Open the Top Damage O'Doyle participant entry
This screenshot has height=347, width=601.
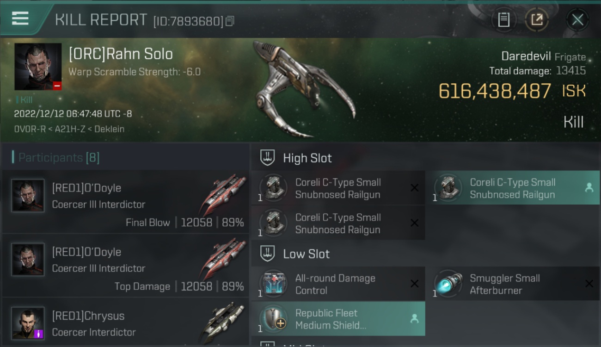click(126, 266)
